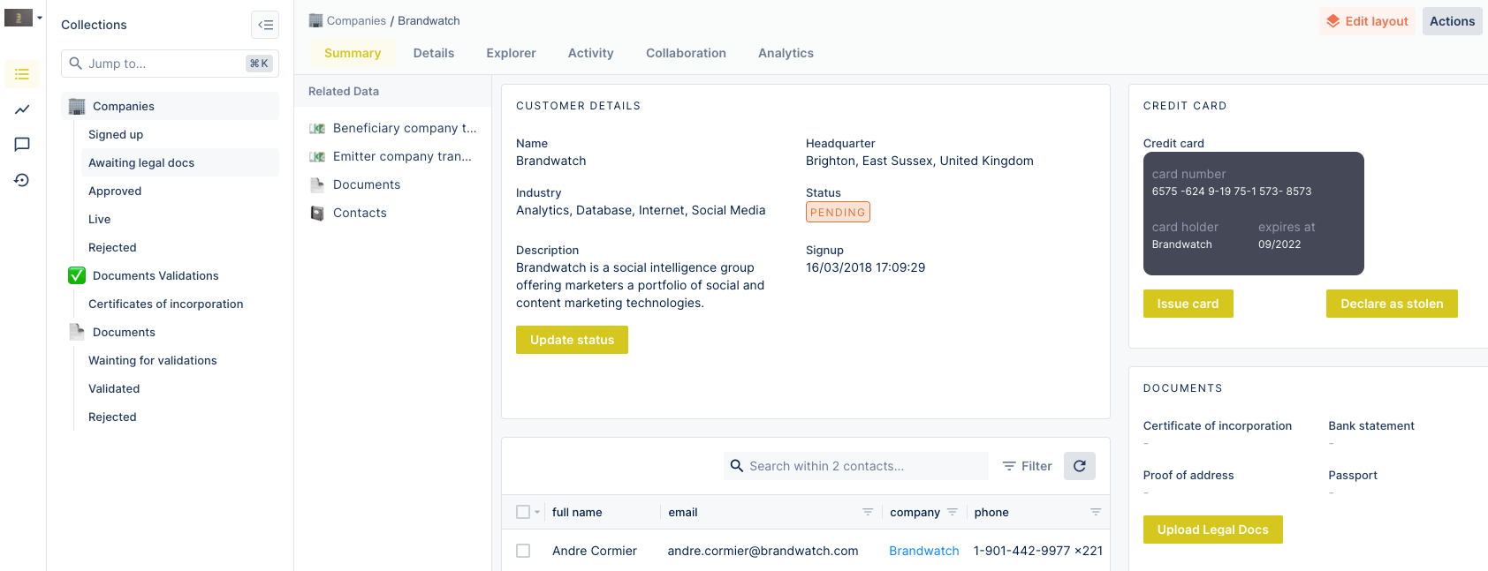The height and width of the screenshot is (571, 1488).
Task: Go to Companies in breadcrumb
Action: tap(356, 20)
